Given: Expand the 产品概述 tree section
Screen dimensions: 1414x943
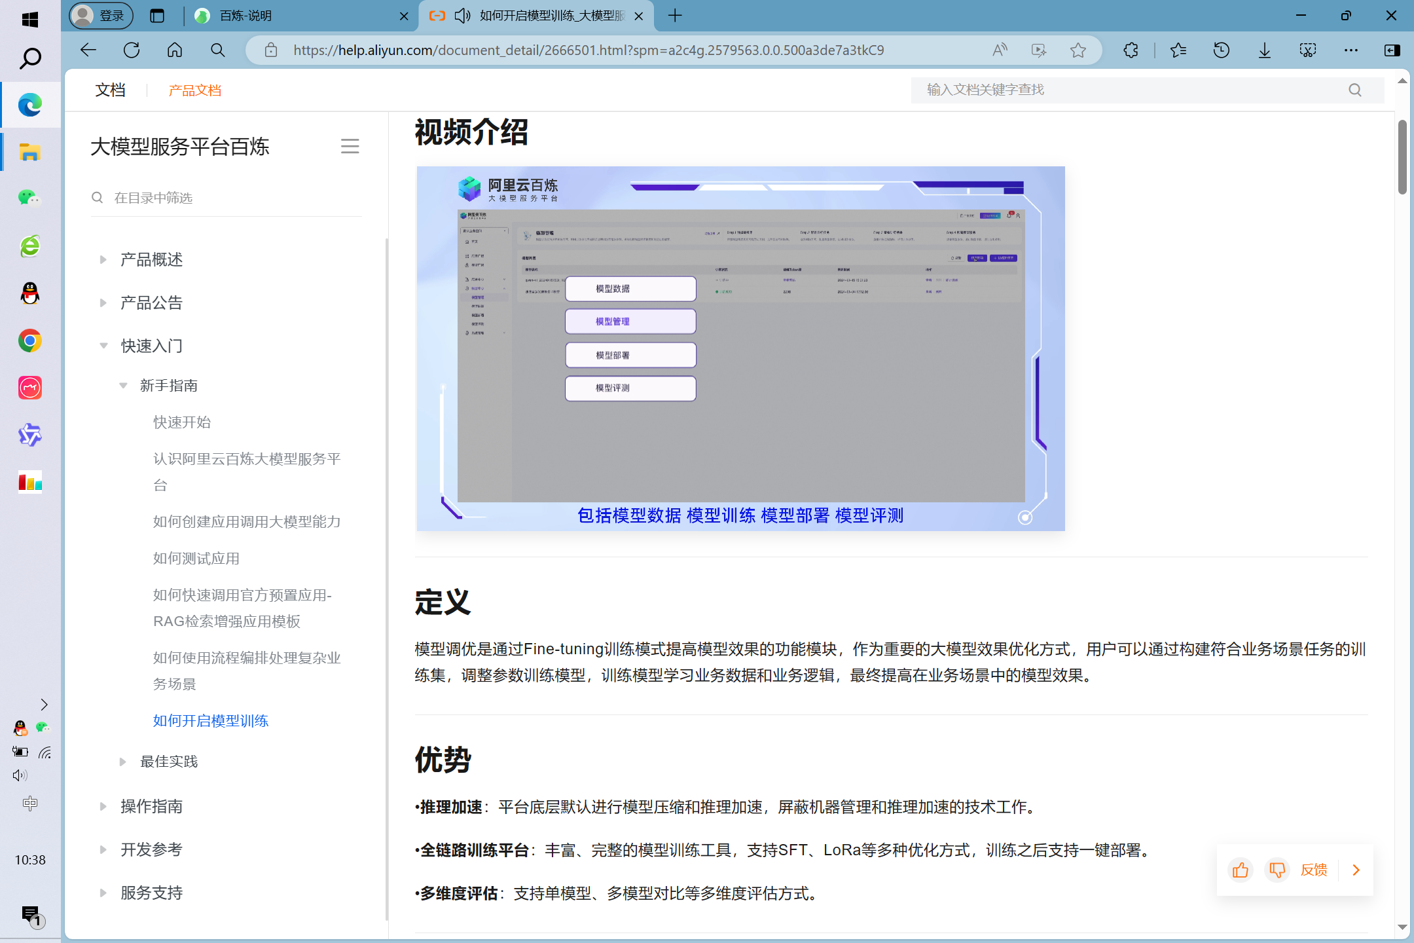Looking at the screenshot, I should 103,260.
